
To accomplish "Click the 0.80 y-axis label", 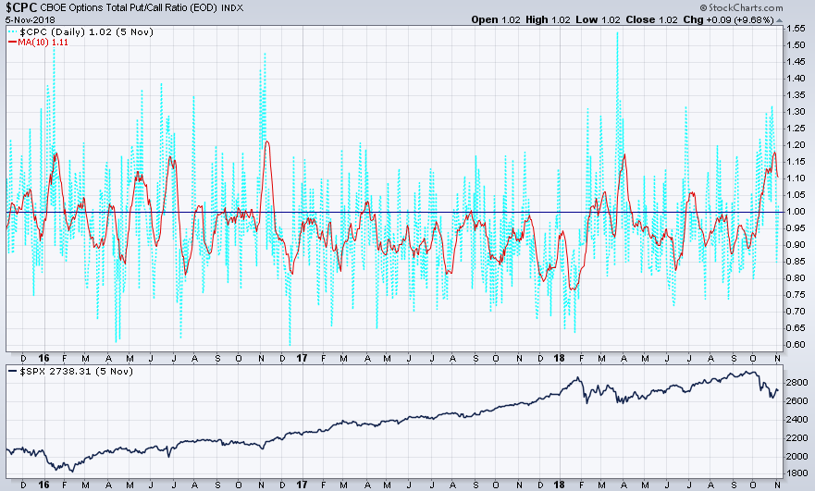I will coord(796,278).
